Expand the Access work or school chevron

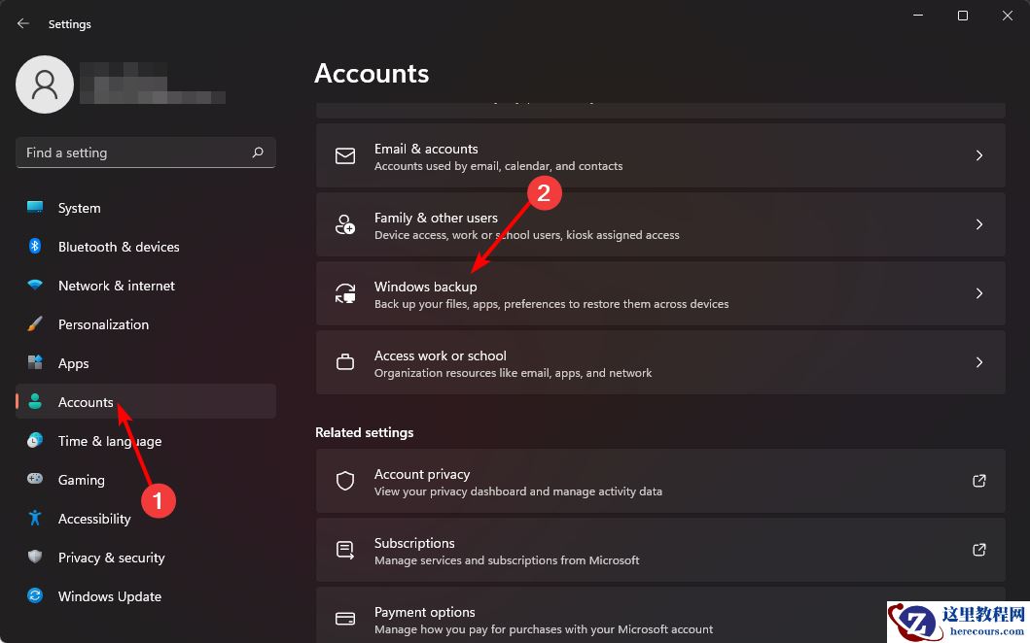click(x=979, y=362)
